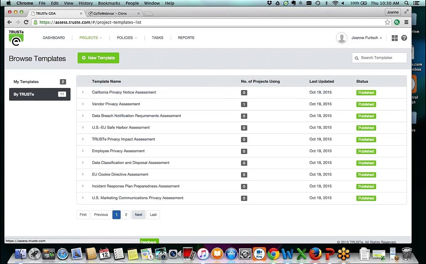Click the Last pagination button
Image resolution: width=426 pixels, height=264 pixels.
click(x=153, y=214)
